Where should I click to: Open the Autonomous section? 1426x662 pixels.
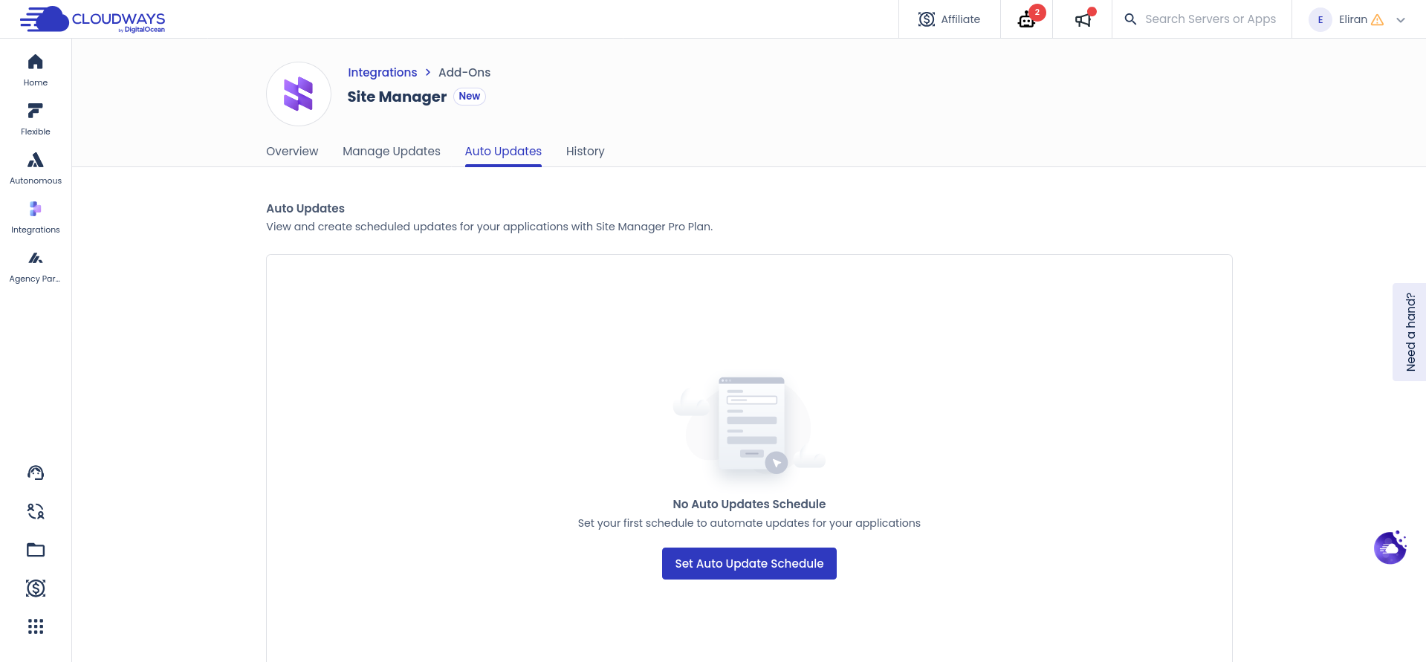click(36, 169)
